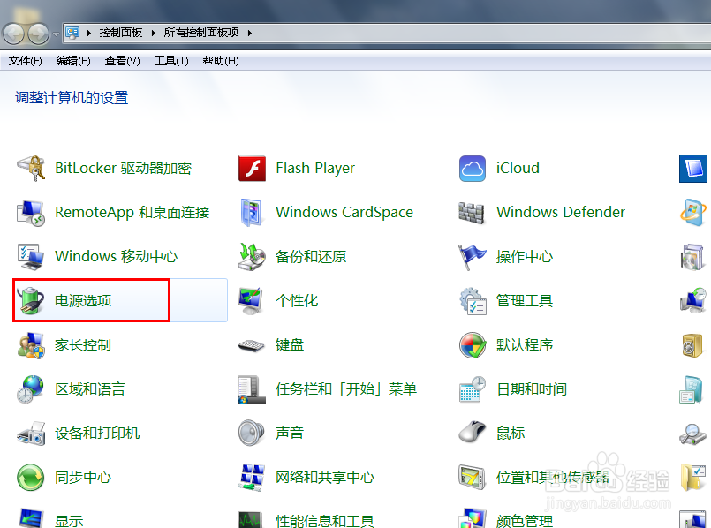Image resolution: width=711 pixels, height=528 pixels.
Task: Open the 设备和打印机 link
Action: coord(97,434)
